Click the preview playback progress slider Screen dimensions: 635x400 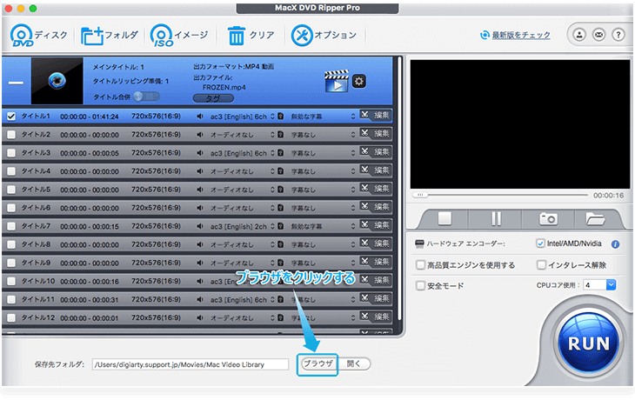[x=503, y=195]
